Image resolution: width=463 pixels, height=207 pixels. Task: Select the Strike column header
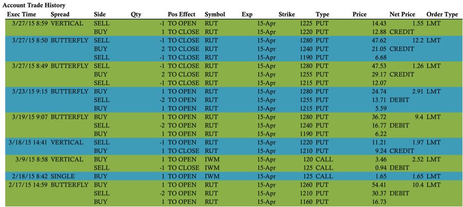tap(287, 14)
